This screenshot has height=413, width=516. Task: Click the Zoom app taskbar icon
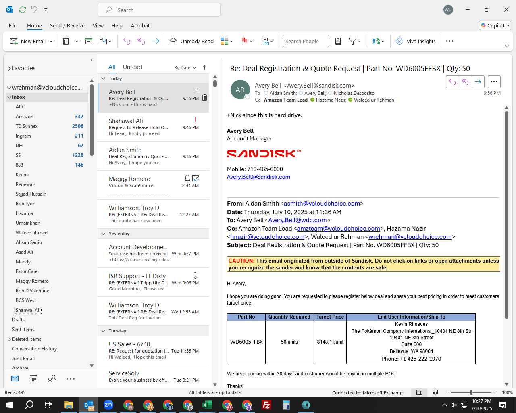pos(108,405)
